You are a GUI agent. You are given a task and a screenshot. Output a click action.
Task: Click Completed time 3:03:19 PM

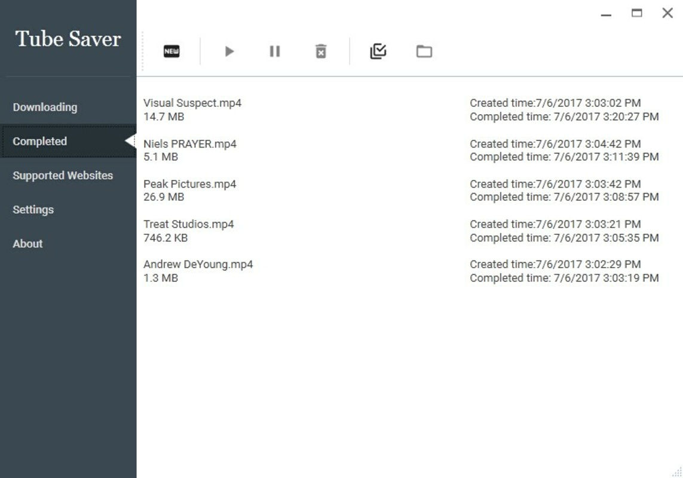(564, 278)
